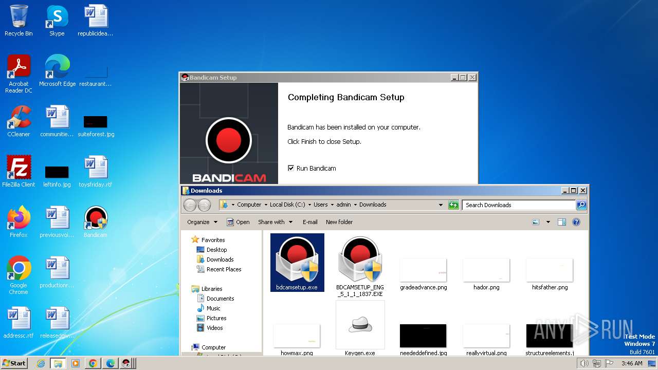Image resolution: width=658 pixels, height=370 pixels.
Task: Open the Recycle Bin desktop icon
Action: [19, 21]
